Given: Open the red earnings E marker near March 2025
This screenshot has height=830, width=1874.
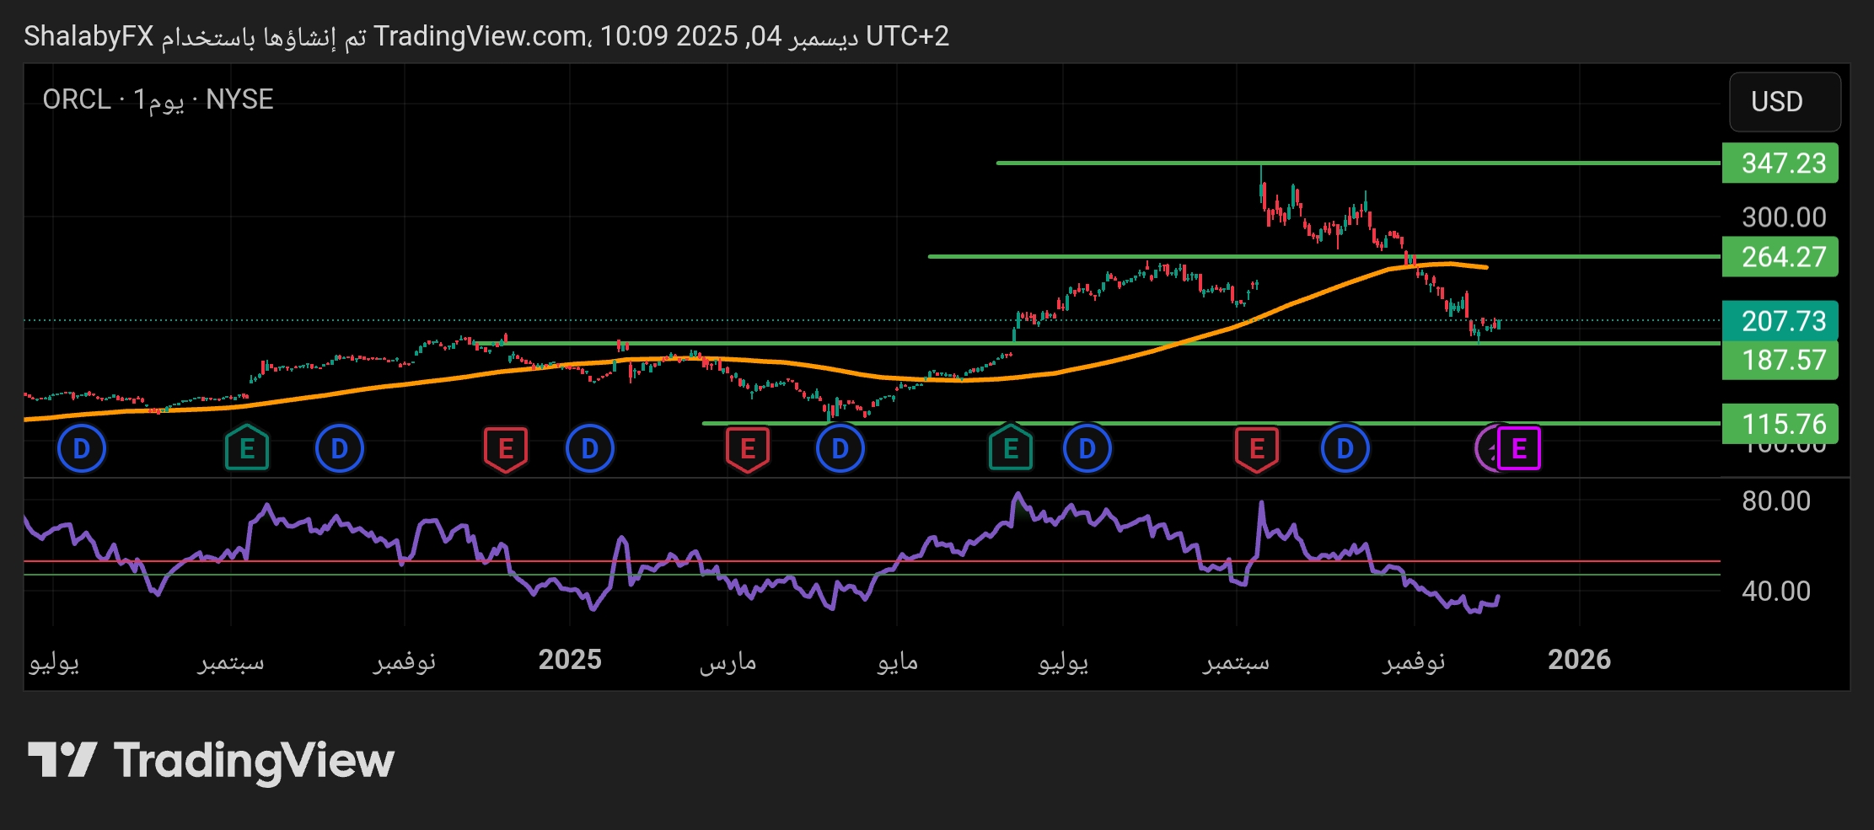Looking at the screenshot, I should coord(748,448).
